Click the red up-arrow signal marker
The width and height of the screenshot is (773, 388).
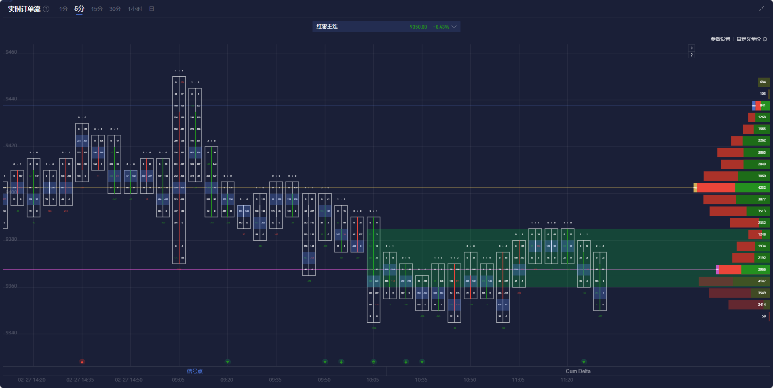(82, 362)
